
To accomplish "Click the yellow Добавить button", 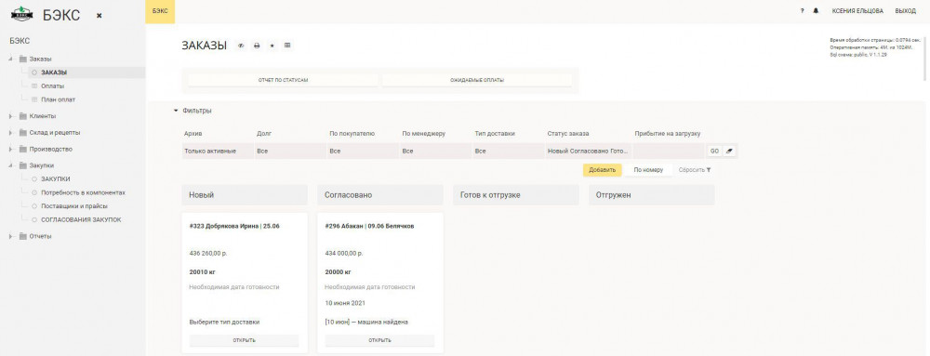I will (x=603, y=170).
